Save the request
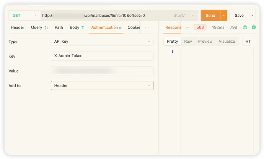Image resolution: width=264 pixels, height=159 pixels. 239,15
